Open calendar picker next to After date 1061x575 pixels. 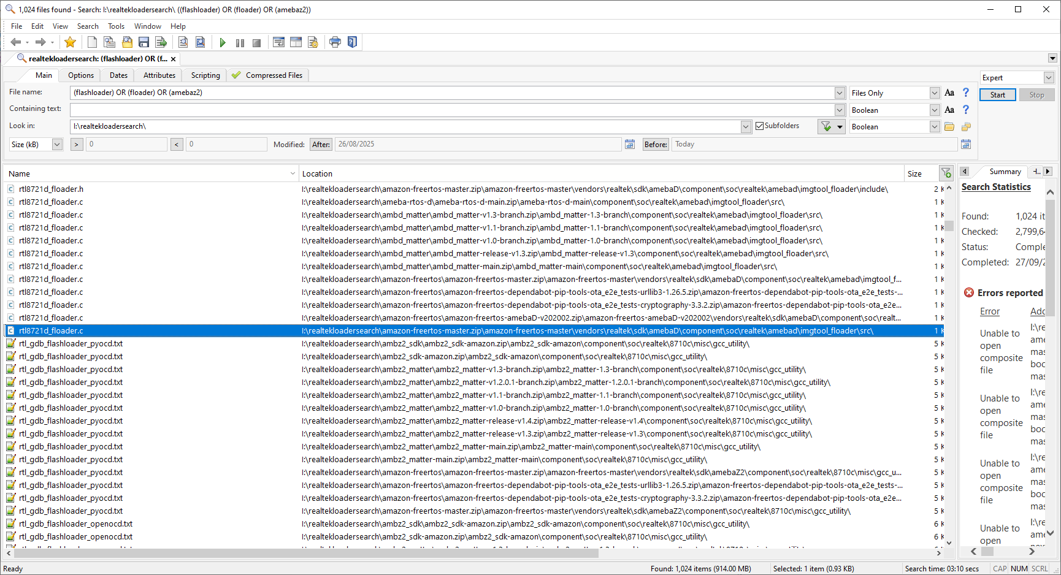[630, 145]
